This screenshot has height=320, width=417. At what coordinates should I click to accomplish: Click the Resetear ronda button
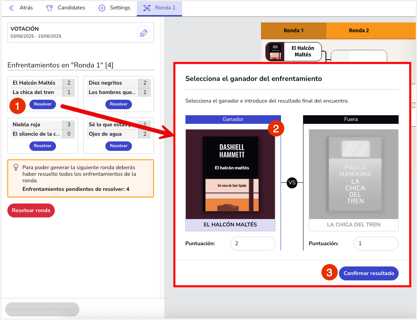[x=31, y=210]
